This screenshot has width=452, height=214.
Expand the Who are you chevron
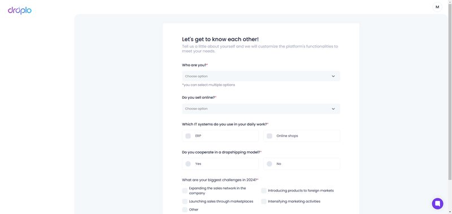(x=333, y=76)
